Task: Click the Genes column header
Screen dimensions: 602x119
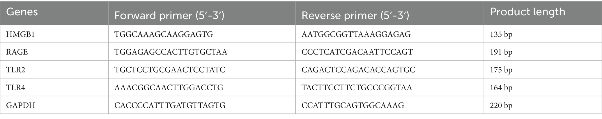Action: 22,12
